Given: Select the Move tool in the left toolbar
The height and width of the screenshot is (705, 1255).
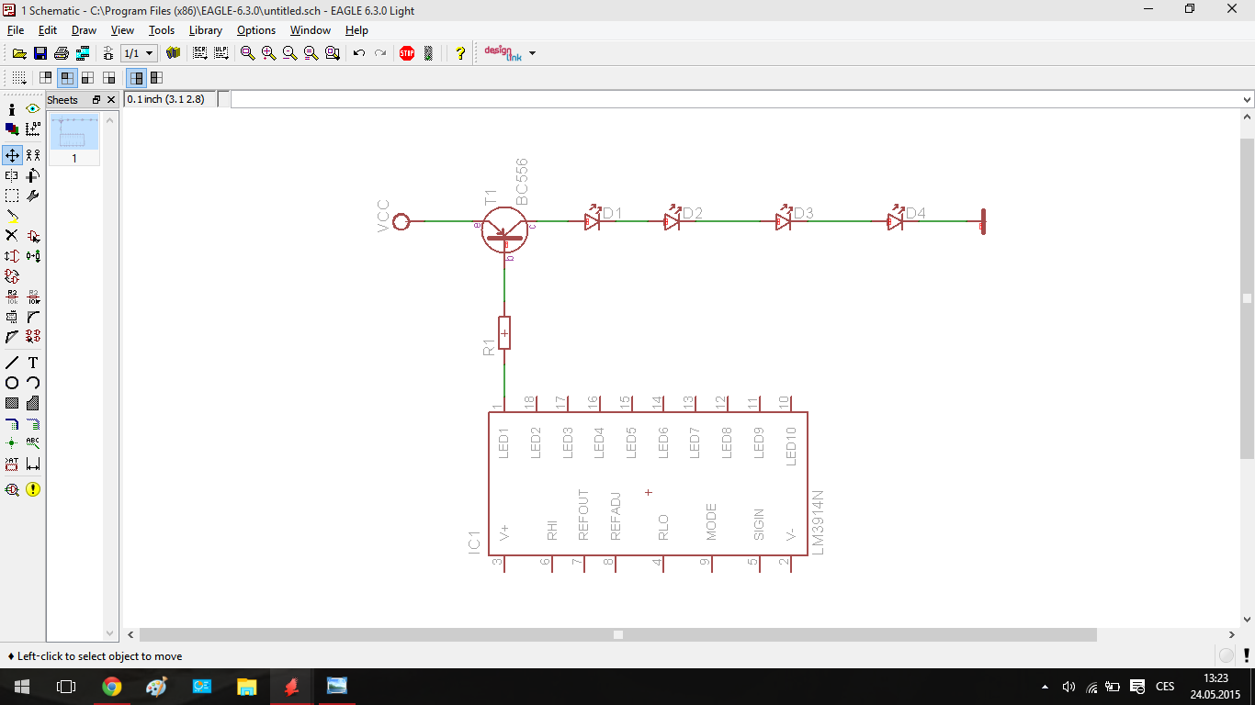Looking at the screenshot, I should [12, 155].
